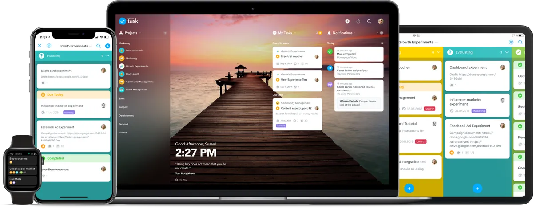
Task: Open the Blog Launch project
Action: point(129,74)
